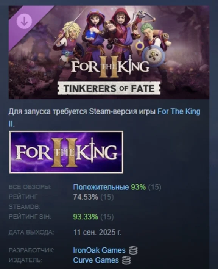
Task: Click the purple DLC download arrow icon
Action: [24, 21]
